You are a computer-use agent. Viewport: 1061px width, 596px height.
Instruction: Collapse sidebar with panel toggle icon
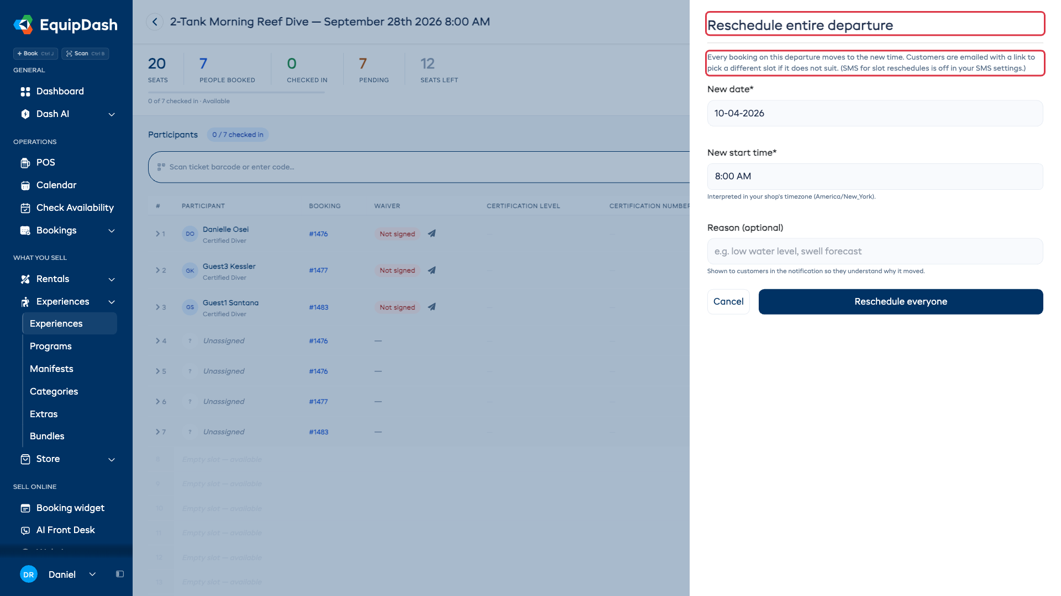click(x=120, y=574)
